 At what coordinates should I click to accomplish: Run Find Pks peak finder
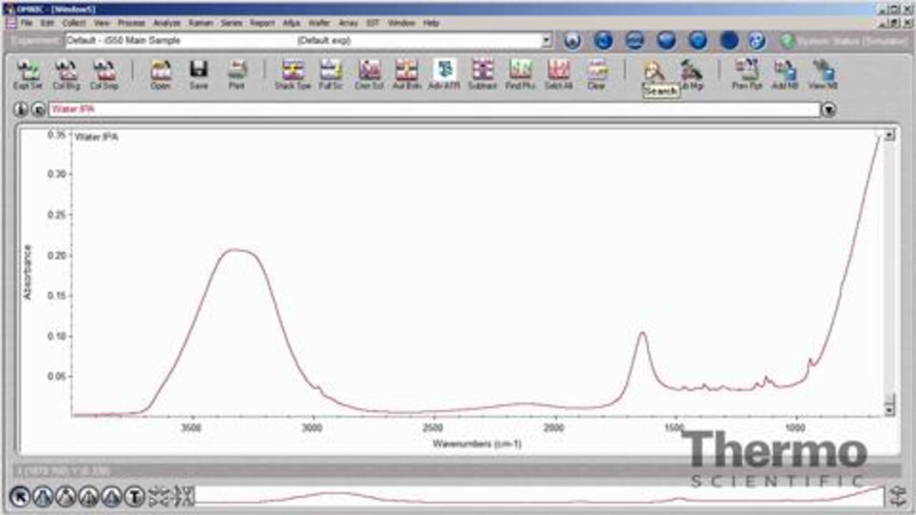(520, 73)
